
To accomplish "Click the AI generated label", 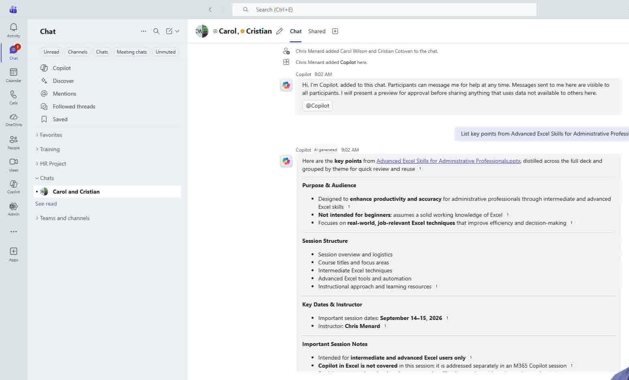I will [x=325, y=150].
